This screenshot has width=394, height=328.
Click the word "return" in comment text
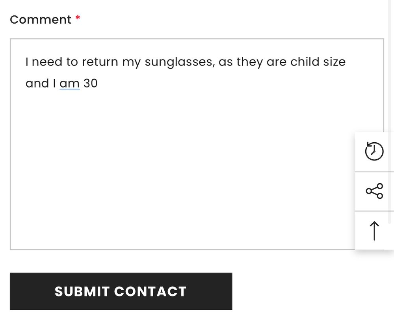point(100,62)
